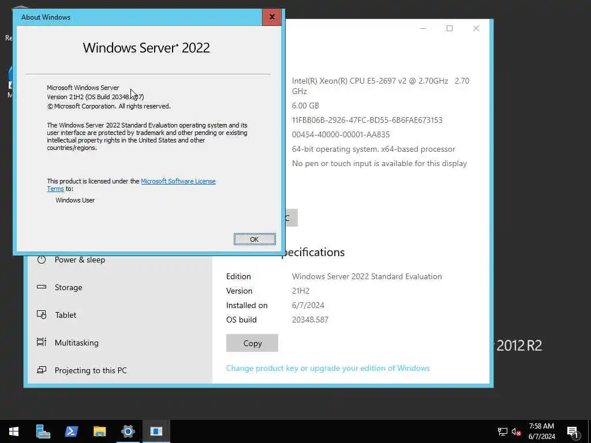Click the Multitasking icon in sidebar

(42, 342)
